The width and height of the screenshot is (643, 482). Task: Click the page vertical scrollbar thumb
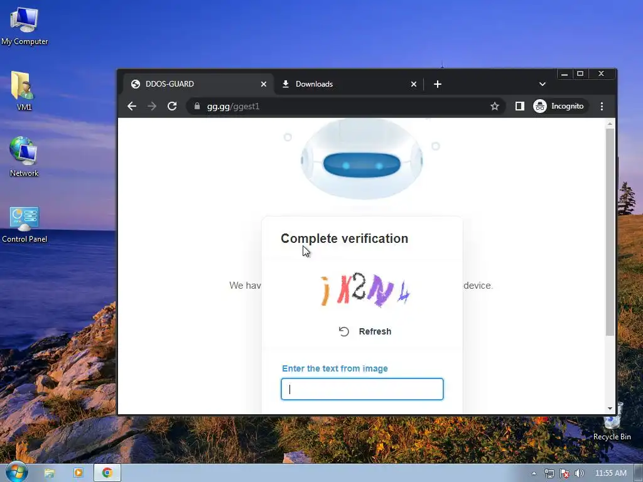[610, 232]
